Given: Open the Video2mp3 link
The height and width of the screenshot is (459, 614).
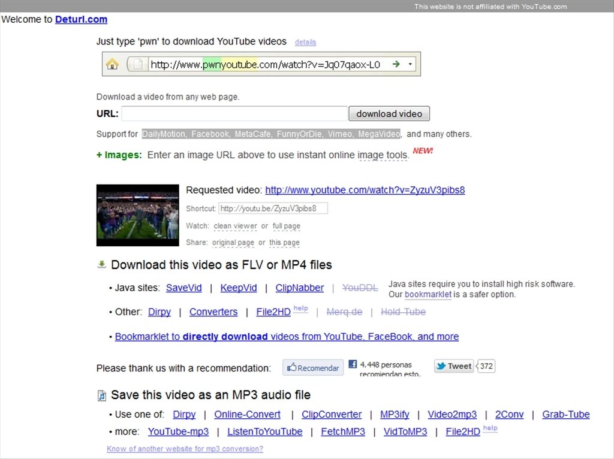Looking at the screenshot, I should (452, 415).
